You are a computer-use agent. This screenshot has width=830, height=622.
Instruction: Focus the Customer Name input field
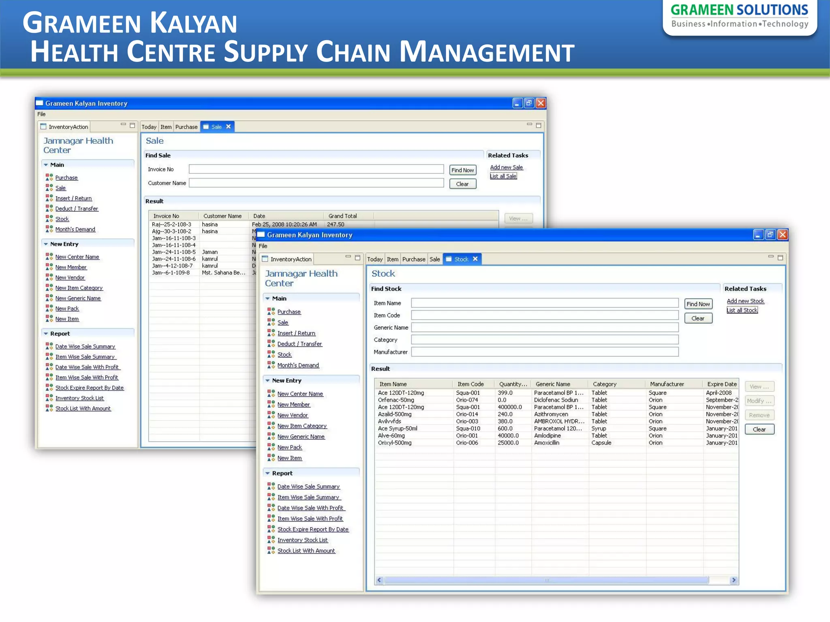pyautogui.click(x=316, y=183)
